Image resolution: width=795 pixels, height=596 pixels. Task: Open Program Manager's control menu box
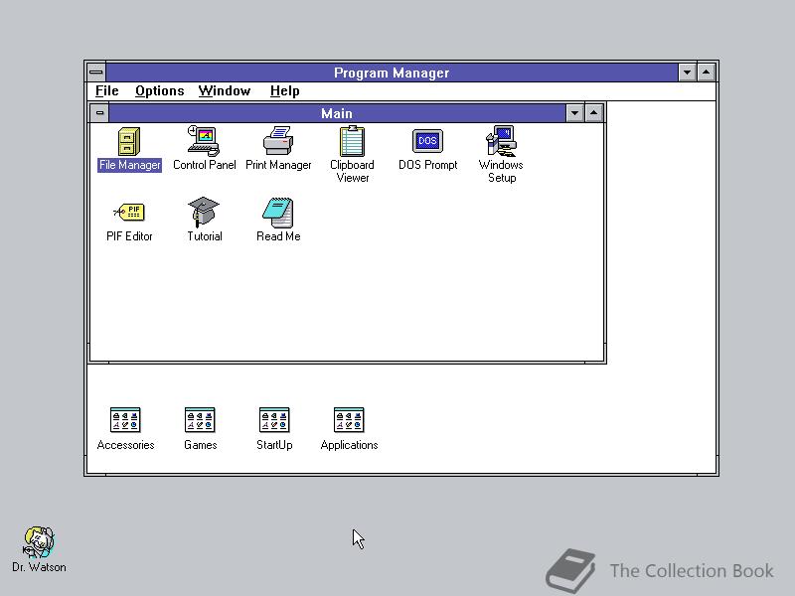pyautogui.click(x=95, y=72)
